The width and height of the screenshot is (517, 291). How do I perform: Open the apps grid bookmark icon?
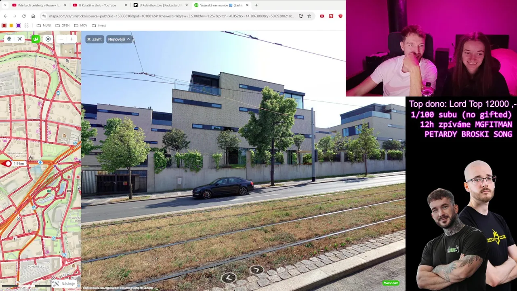click(27, 25)
